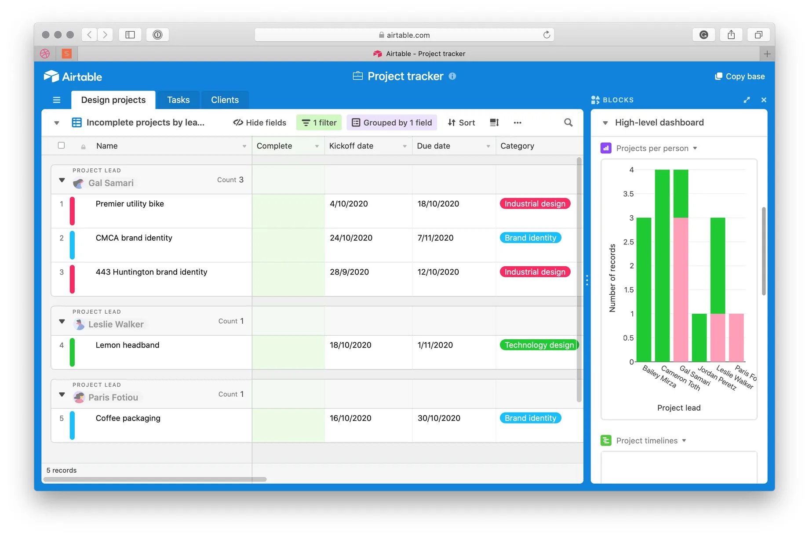Open the tables hamburger menu
The image size is (809, 536).
[x=57, y=100]
